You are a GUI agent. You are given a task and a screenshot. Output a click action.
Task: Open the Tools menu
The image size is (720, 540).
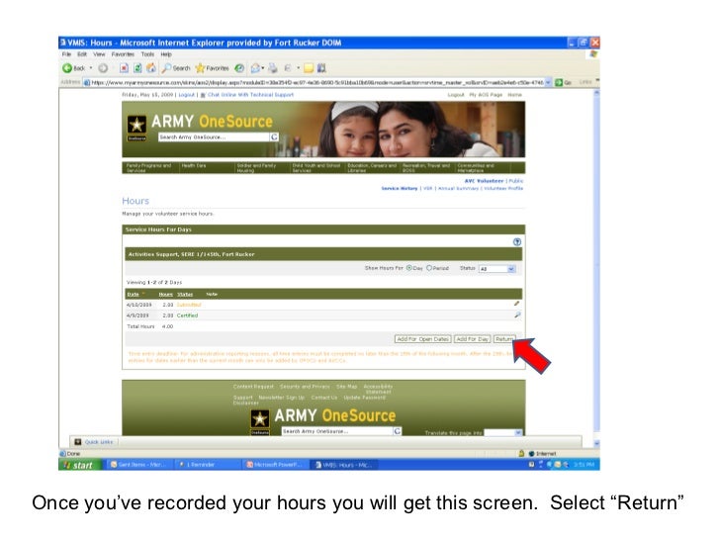148,54
